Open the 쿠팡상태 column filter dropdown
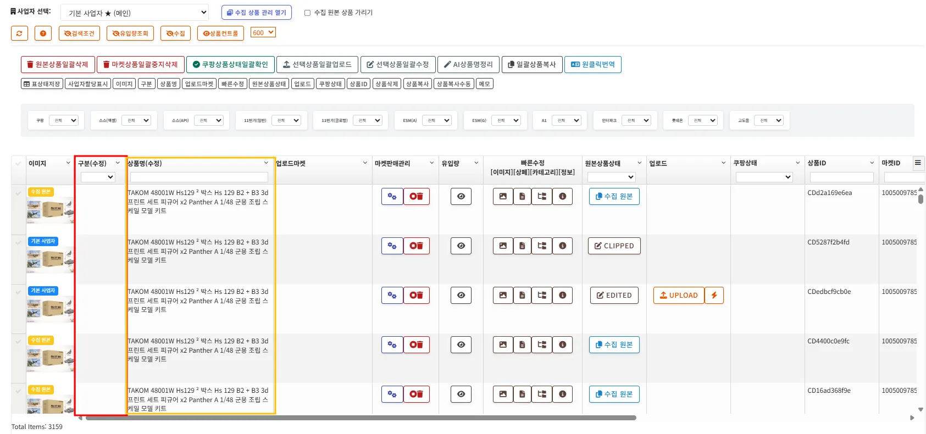This screenshot has width=926, height=434. 764,177
